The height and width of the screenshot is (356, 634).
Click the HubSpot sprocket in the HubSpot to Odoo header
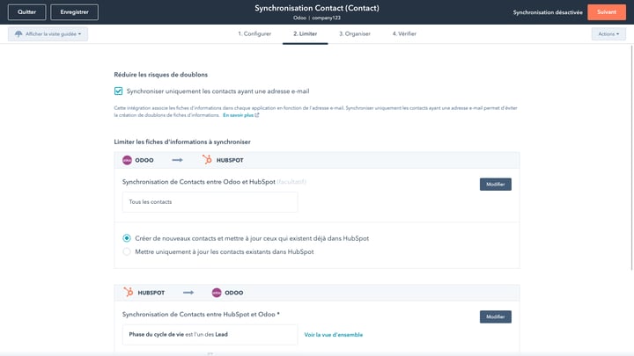129,292
